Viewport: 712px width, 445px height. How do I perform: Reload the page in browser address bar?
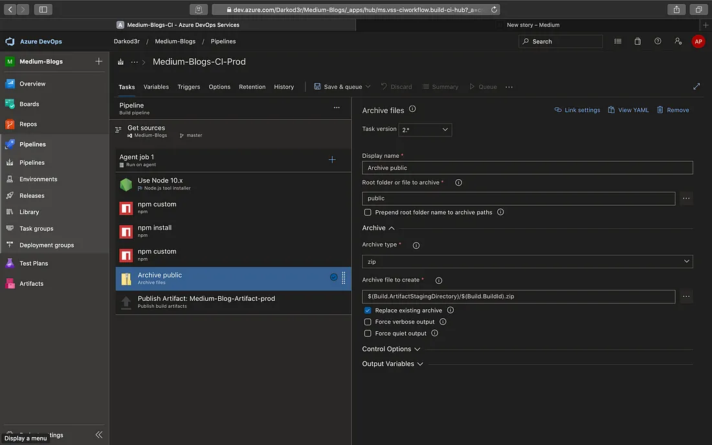pyautogui.click(x=494, y=10)
